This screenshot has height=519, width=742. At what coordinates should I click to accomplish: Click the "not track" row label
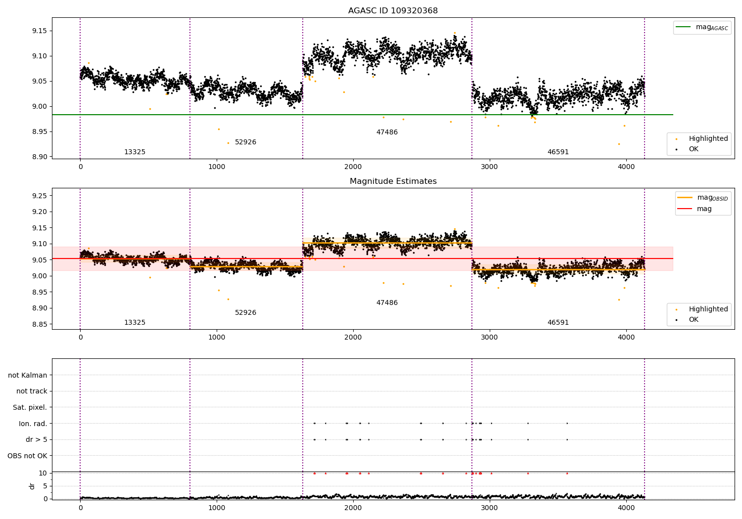point(32,391)
